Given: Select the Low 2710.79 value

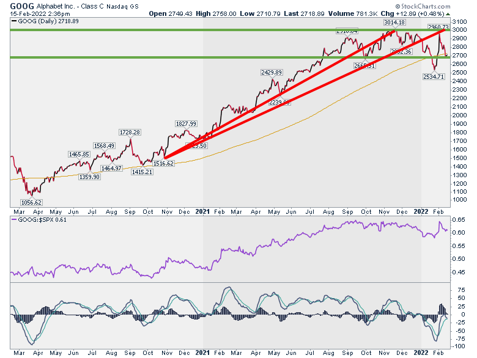Looking at the screenshot, I should point(260,13).
